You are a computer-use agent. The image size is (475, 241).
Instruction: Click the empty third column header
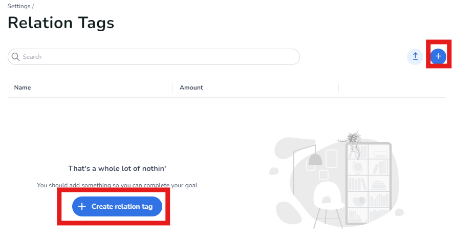(392, 87)
